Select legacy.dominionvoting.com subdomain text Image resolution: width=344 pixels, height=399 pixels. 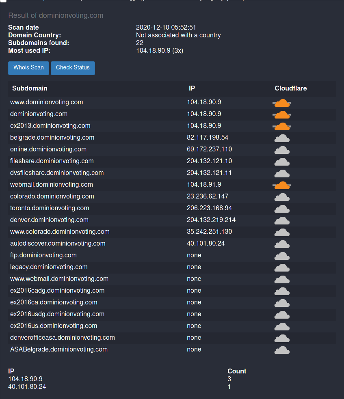[49, 267]
